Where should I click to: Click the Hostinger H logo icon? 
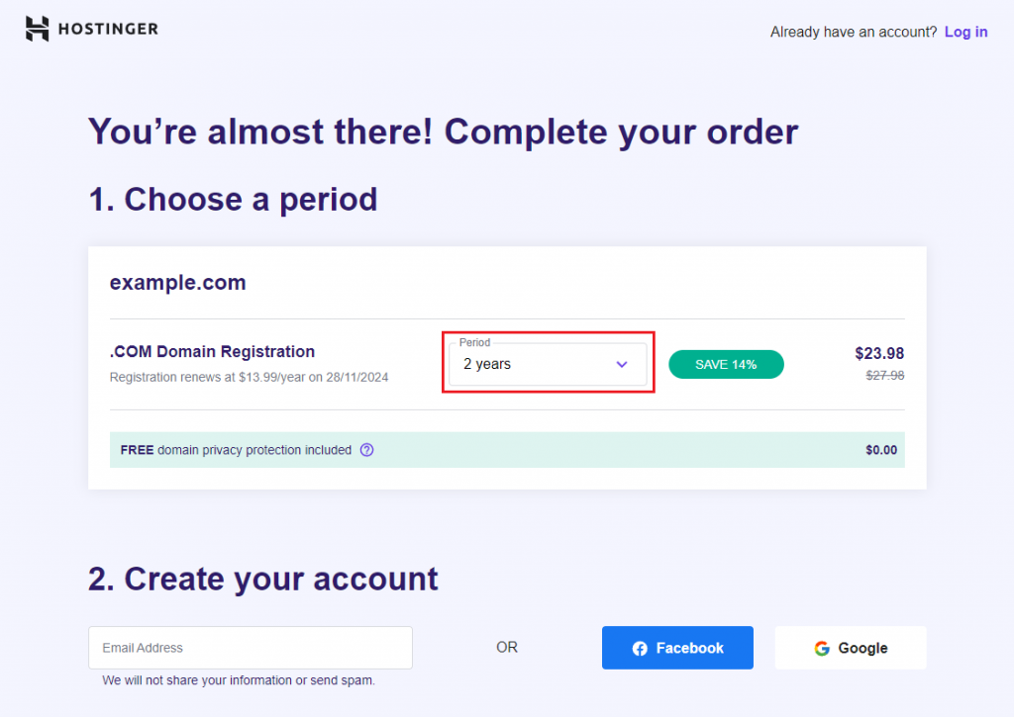(x=36, y=29)
